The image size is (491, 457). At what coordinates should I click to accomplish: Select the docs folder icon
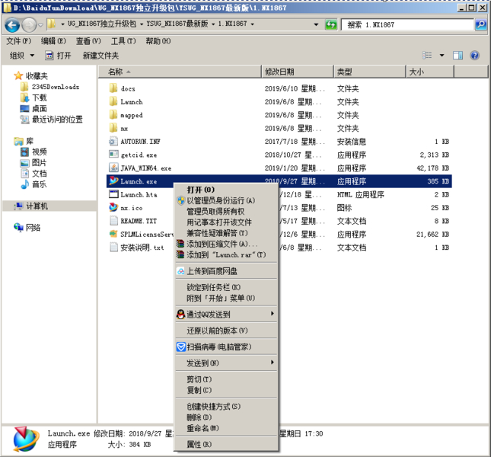coord(113,88)
